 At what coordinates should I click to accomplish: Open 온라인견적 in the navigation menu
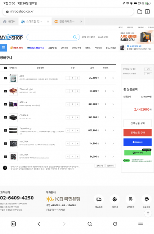(x=77, y=48)
